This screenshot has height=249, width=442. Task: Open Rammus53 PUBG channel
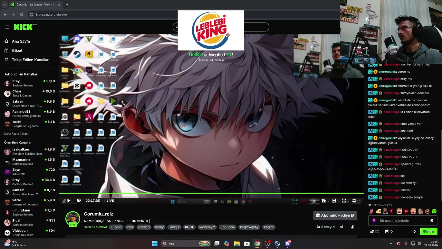[x=29, y=114]
